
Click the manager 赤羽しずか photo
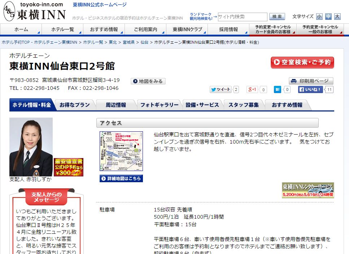coord(31,147)
